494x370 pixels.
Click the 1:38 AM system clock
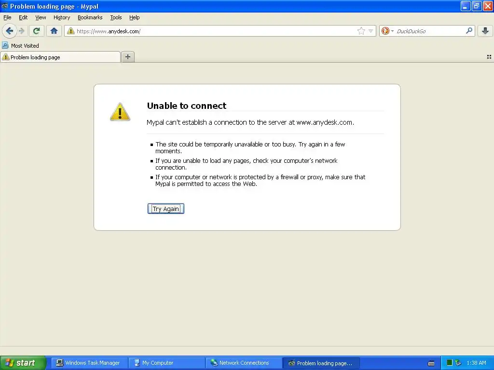pyautogui.click(x=476, y=363)
